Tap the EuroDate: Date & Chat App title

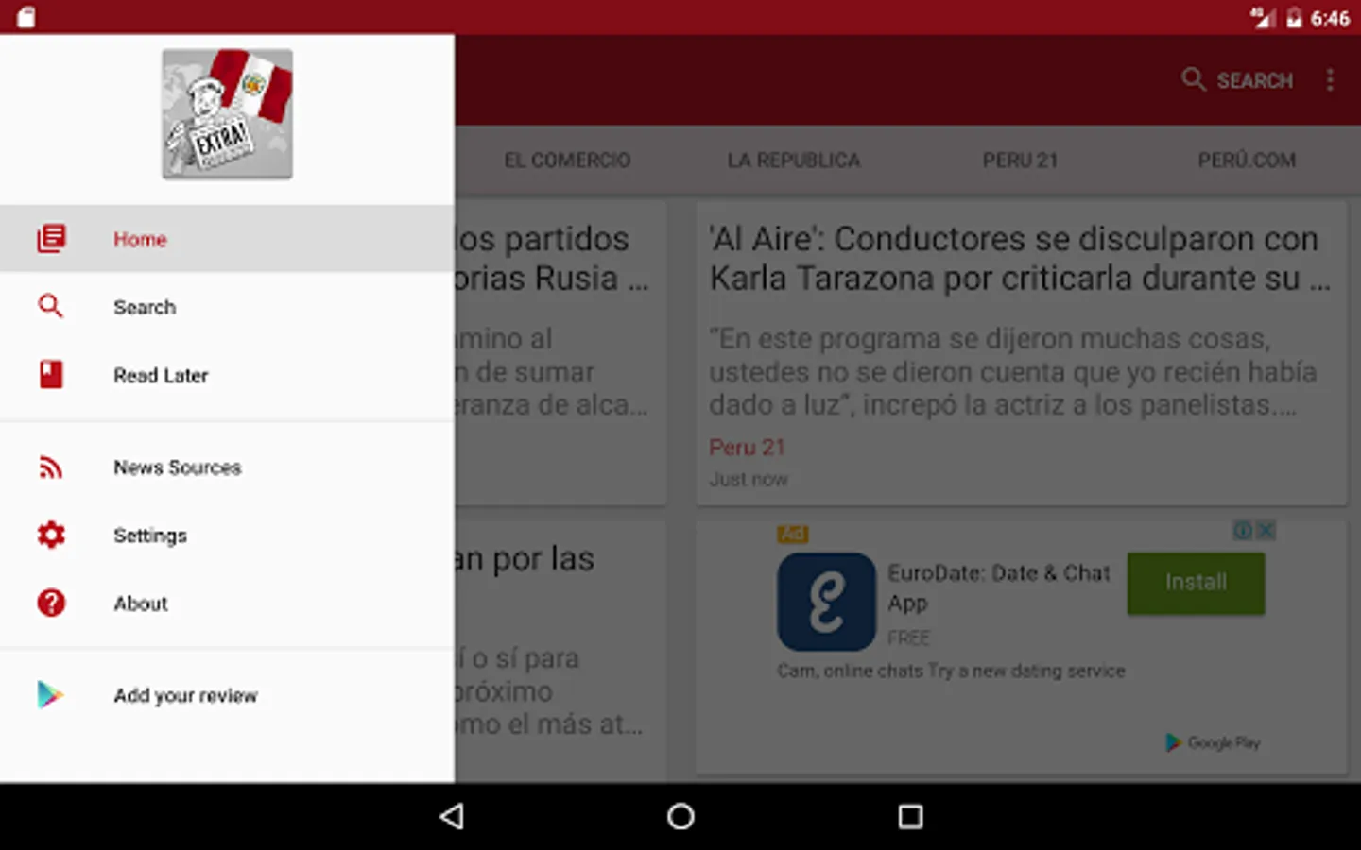pyautogui.click(x=999, y=587)
